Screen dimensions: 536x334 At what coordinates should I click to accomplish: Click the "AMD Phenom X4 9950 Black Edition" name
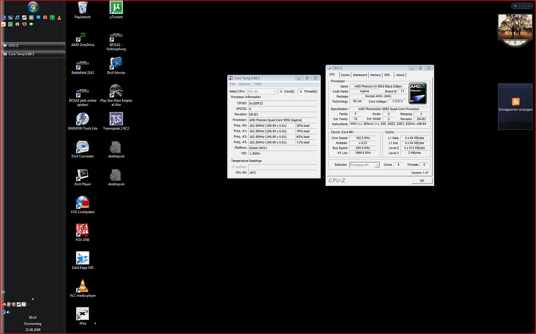(378, 86)
